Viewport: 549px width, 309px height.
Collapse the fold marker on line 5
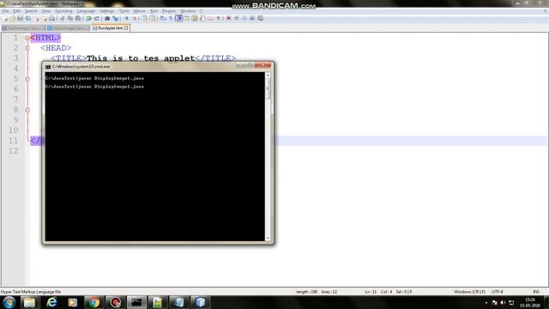(27, 79)
